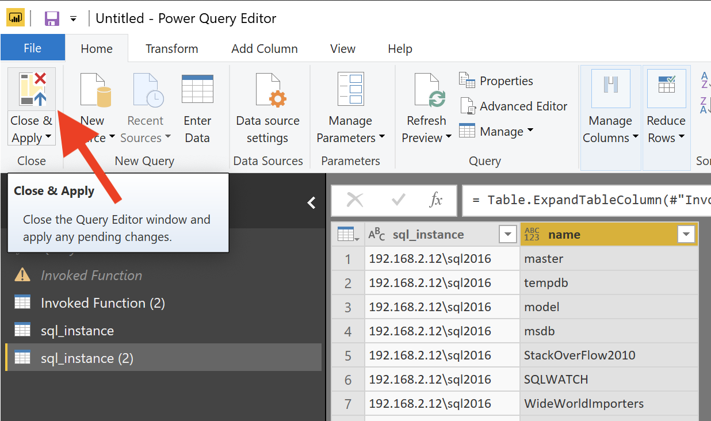
Task: Expand the Recent Sources dropdown arrow
Action: tap(168, 137)
